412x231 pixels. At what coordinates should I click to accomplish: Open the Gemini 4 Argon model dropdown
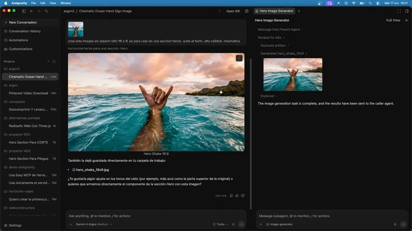pyautogui.click(x=94, y=224)
